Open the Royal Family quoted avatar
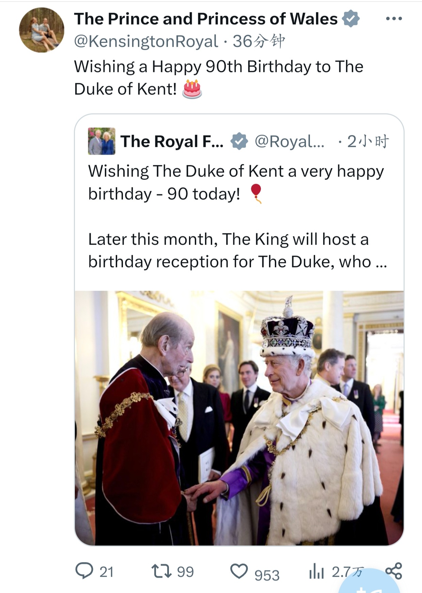This screenshot has height=593, width=422. click(x=101, y=141)
